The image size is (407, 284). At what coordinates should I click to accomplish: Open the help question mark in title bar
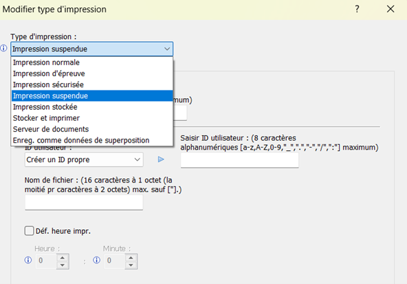[x=357, y=9]
